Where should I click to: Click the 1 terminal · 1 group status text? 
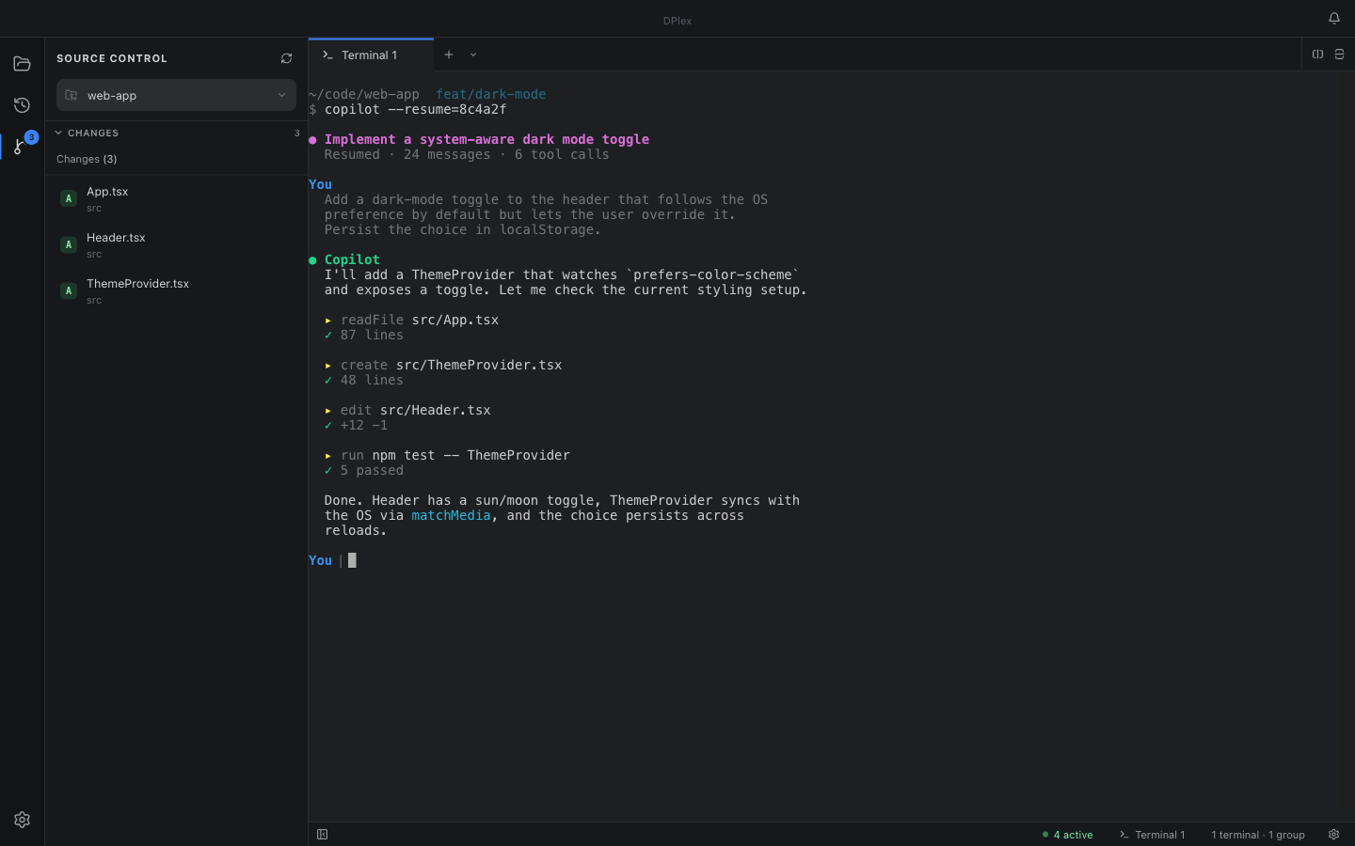(x=1258, y=835)
